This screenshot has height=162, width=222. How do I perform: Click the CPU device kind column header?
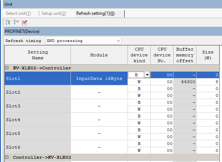(139, 55)
